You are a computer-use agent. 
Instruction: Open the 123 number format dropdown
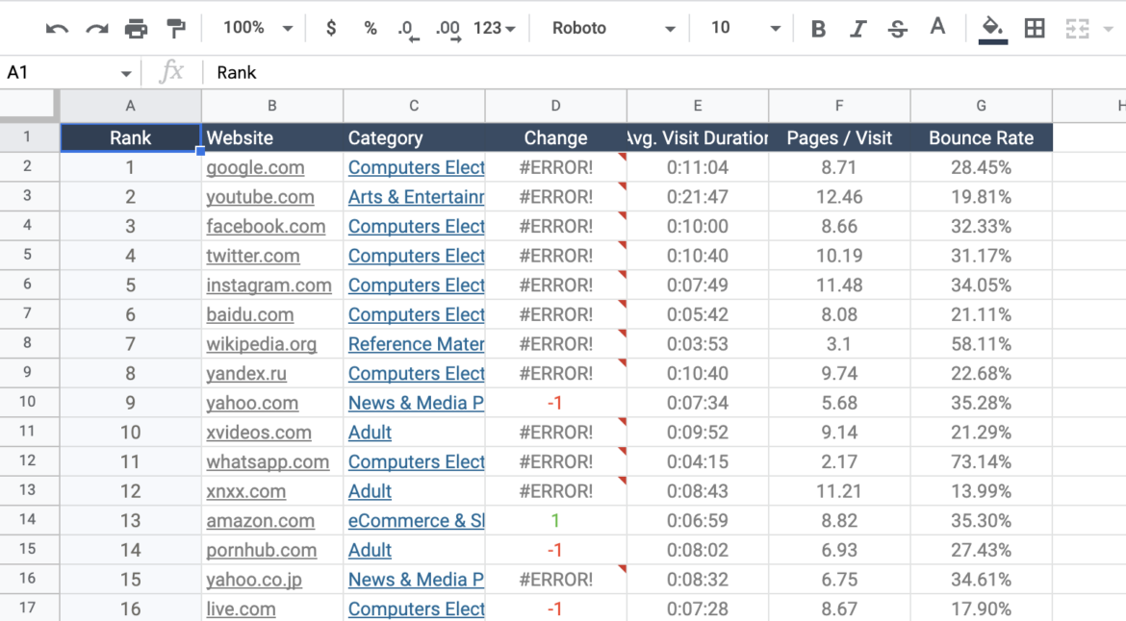point(495,28)
